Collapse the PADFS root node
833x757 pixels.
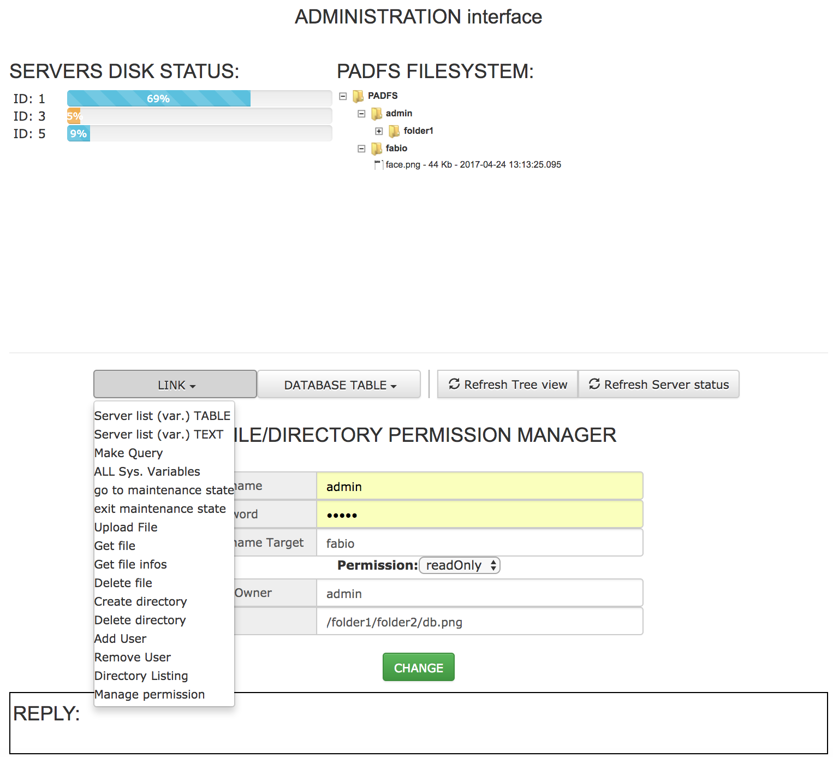pos(343,96)
